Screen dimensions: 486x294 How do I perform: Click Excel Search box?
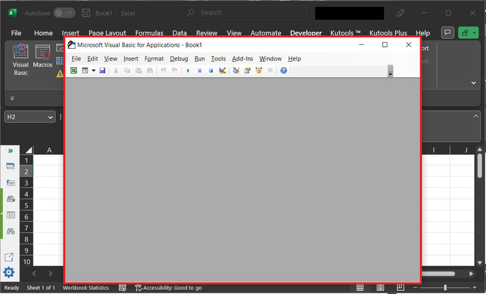242,13
